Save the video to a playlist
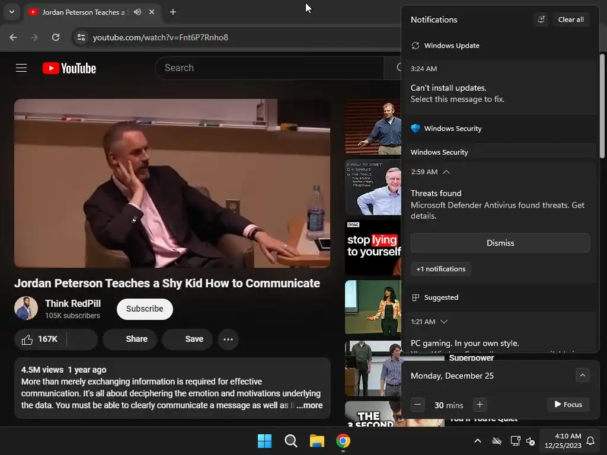This screenshot has width=607, height=455. pos(187,339)
